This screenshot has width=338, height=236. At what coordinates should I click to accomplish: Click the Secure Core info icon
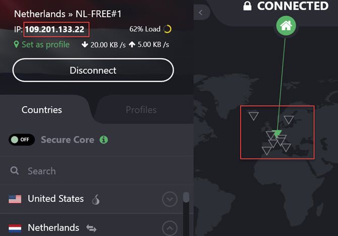pyautogui.click(x=104, y=140)
